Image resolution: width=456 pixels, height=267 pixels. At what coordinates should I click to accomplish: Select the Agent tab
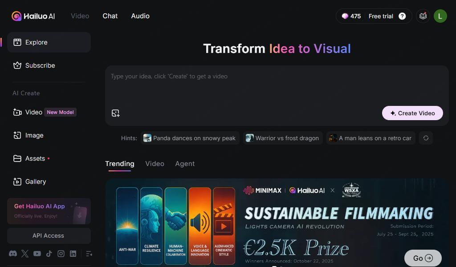[185, 164]
